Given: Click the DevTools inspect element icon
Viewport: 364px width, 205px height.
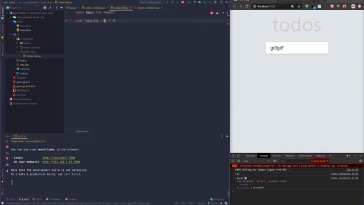Looking at the screenshot, I should pyautogui.click(x=234, y=155).
